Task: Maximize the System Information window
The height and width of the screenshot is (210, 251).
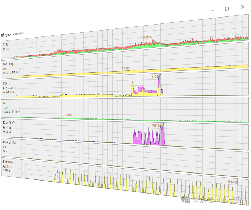Action: [227, 8]
